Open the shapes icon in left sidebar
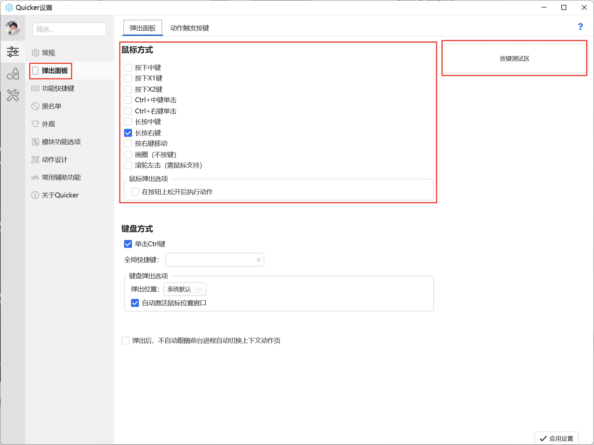The width and height of the screenshot is (594, 445). click(13, 74)
